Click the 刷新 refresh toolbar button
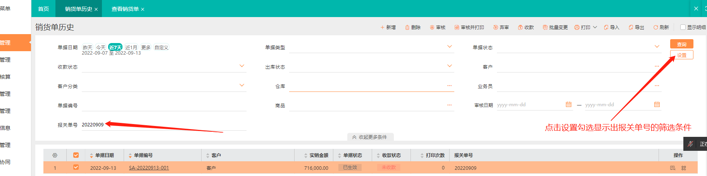The height and width of the screenshot is (176, 707). [661, 28]
